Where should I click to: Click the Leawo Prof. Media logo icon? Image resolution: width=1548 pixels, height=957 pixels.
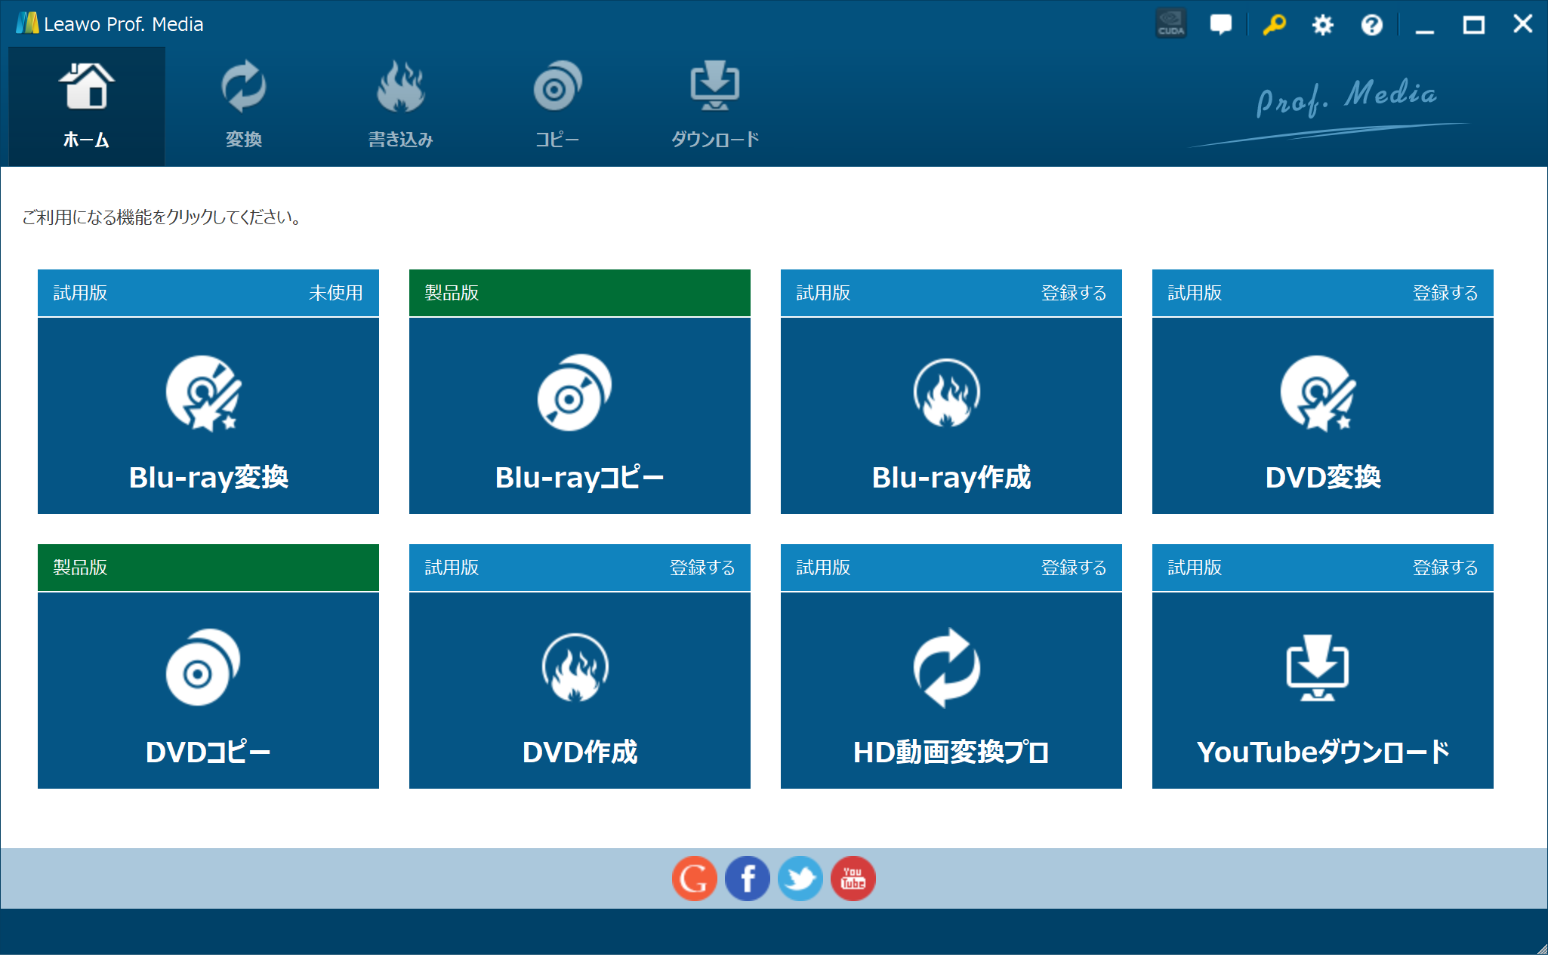tap(27, 23)
